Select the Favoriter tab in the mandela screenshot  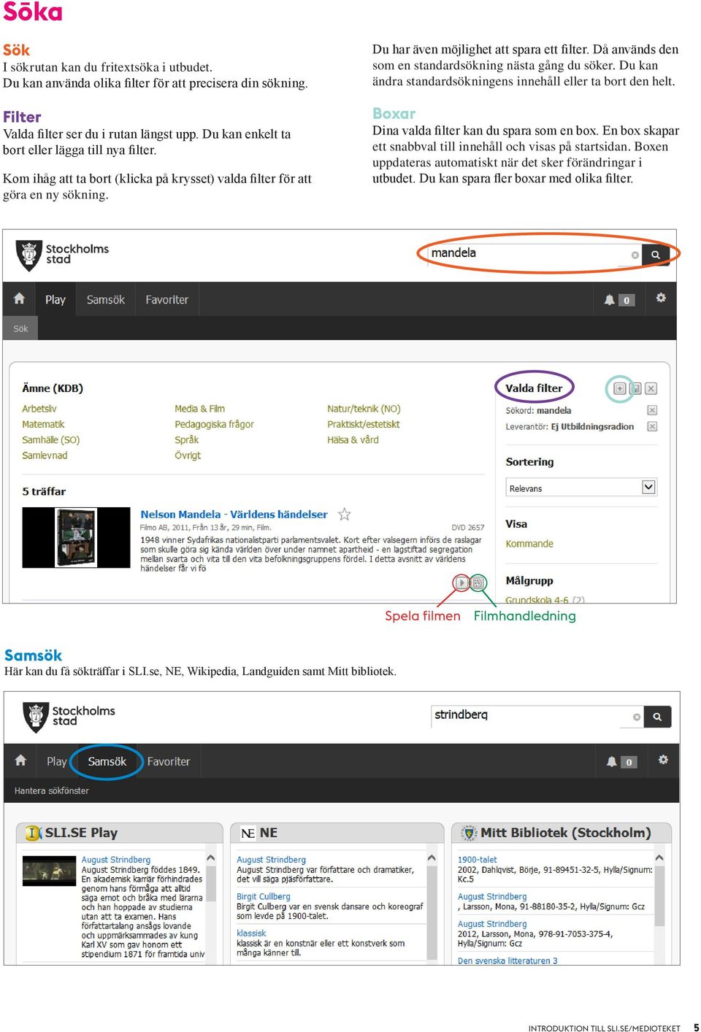pyautogui.click(x=166, y=300)
